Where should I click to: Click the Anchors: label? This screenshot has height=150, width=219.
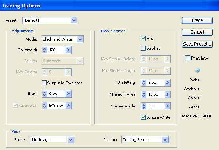tap(192, 89)
